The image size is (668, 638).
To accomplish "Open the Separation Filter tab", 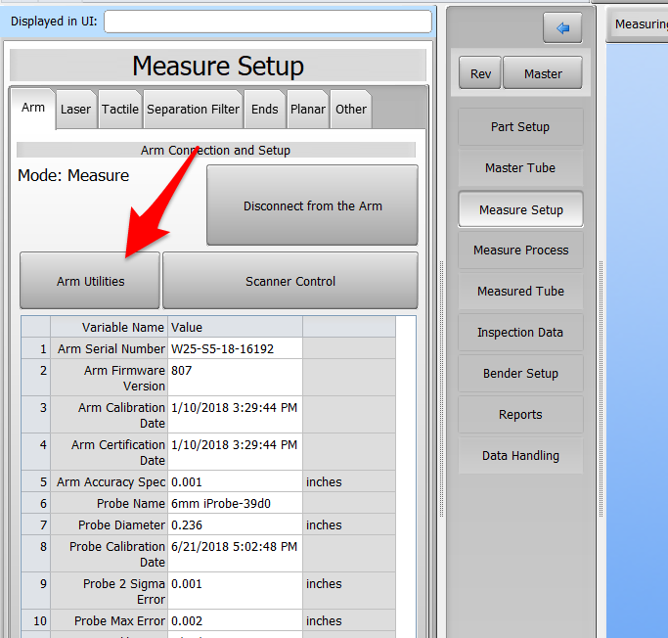I will pyautogui.click(x=193, y=110).
